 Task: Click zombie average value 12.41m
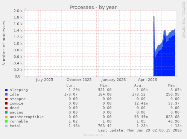pyautogui.click(x=141, y=103)
